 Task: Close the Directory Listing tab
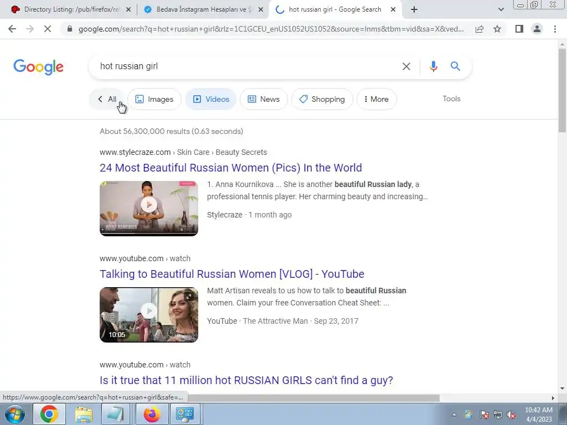[128, 10]
